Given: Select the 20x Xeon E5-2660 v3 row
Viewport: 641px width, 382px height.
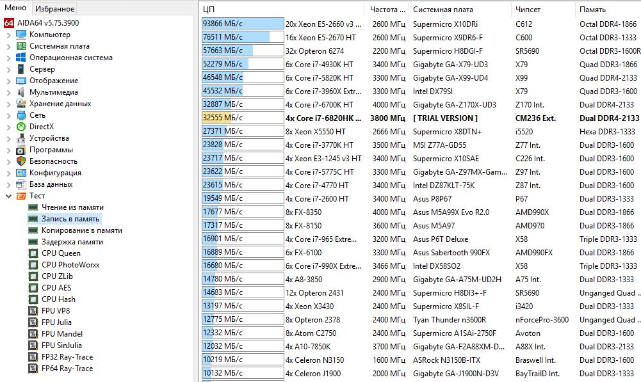Looking at the screenshot, I should pyautogui.click(x=421, y=24).
